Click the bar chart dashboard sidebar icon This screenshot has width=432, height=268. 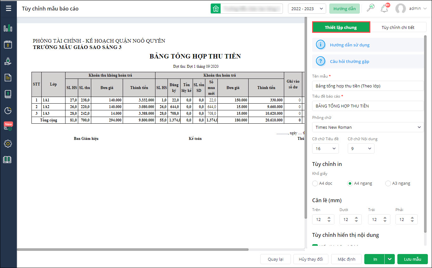point(8,28)
